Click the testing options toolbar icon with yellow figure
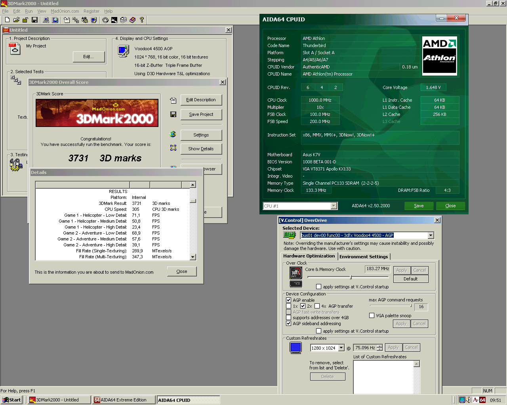The height and width of the screenshot is (405, 507). pos(85,20)
